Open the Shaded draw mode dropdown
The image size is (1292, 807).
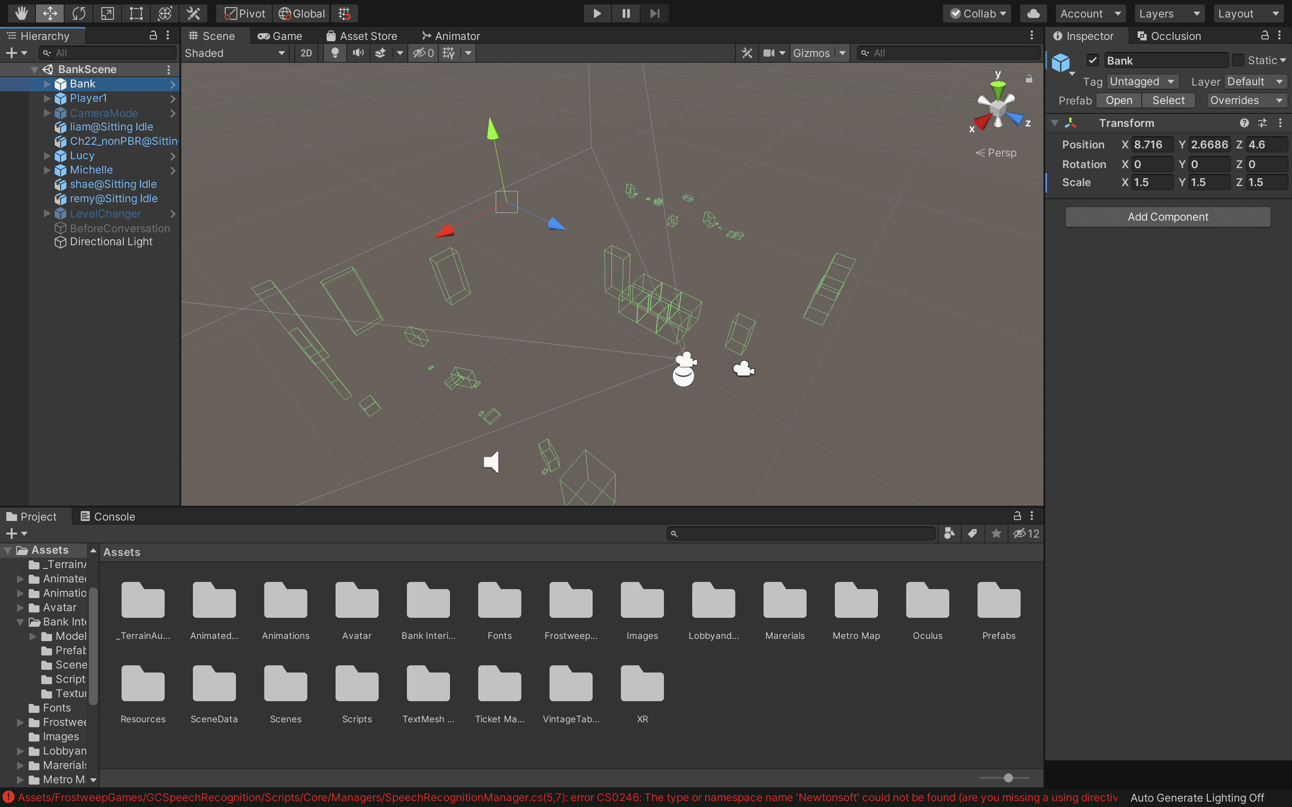(235, 53)
